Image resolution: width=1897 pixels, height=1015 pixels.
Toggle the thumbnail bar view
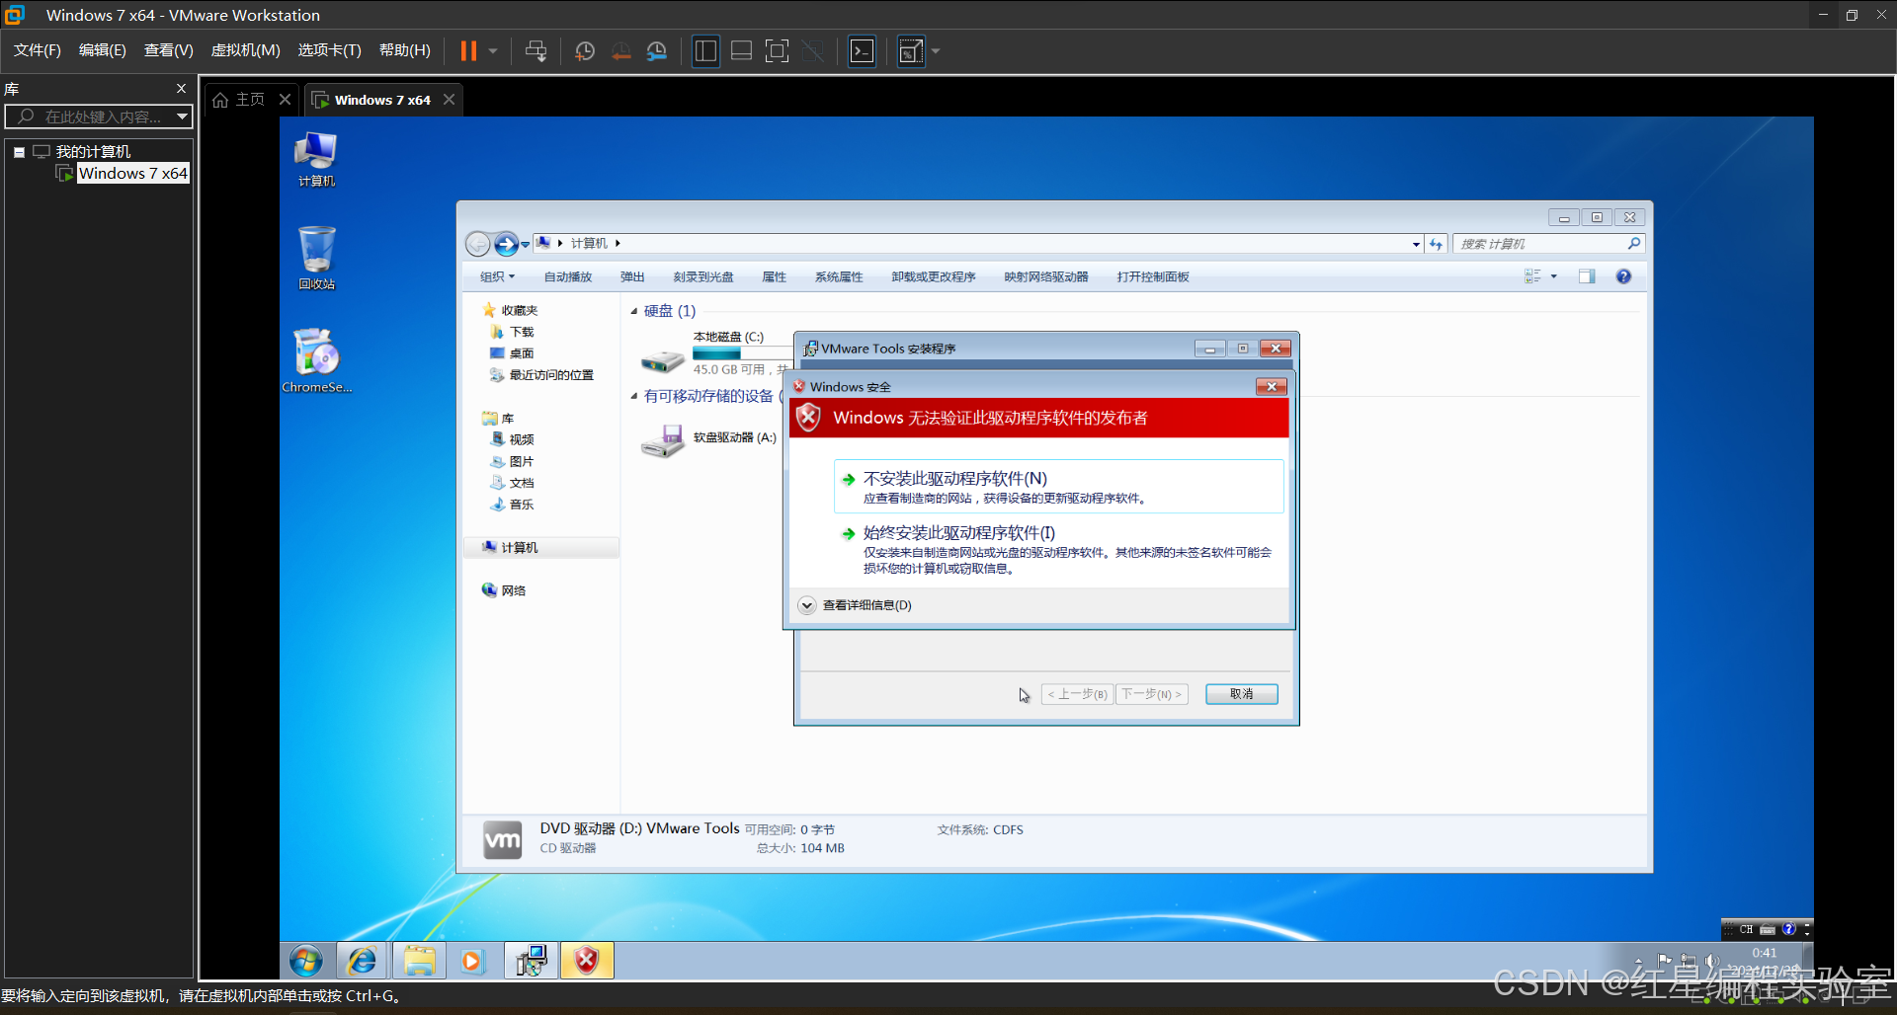click(741, 50)
